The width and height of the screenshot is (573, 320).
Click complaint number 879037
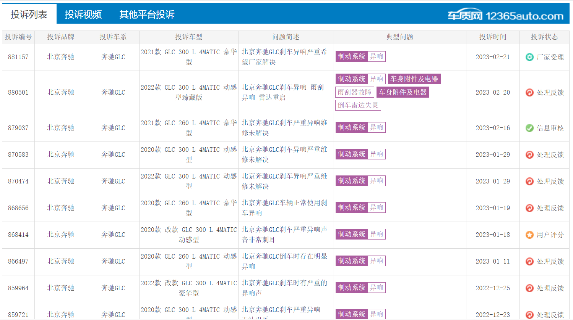(x=18, y=128)
